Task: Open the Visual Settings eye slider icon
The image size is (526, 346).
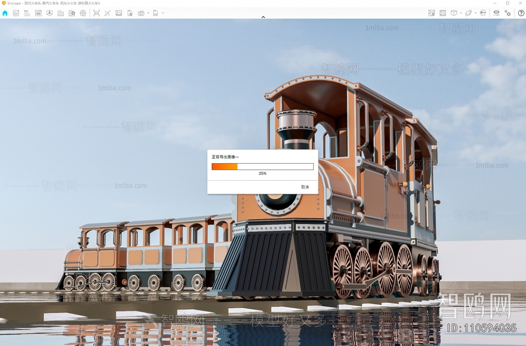Action: click(x=496, y=13)
